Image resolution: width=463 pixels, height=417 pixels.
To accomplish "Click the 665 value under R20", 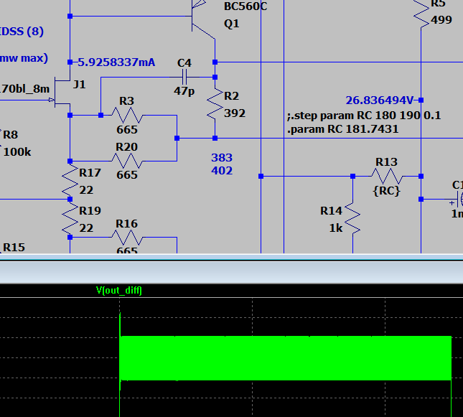I will click(x=127, y=175).
